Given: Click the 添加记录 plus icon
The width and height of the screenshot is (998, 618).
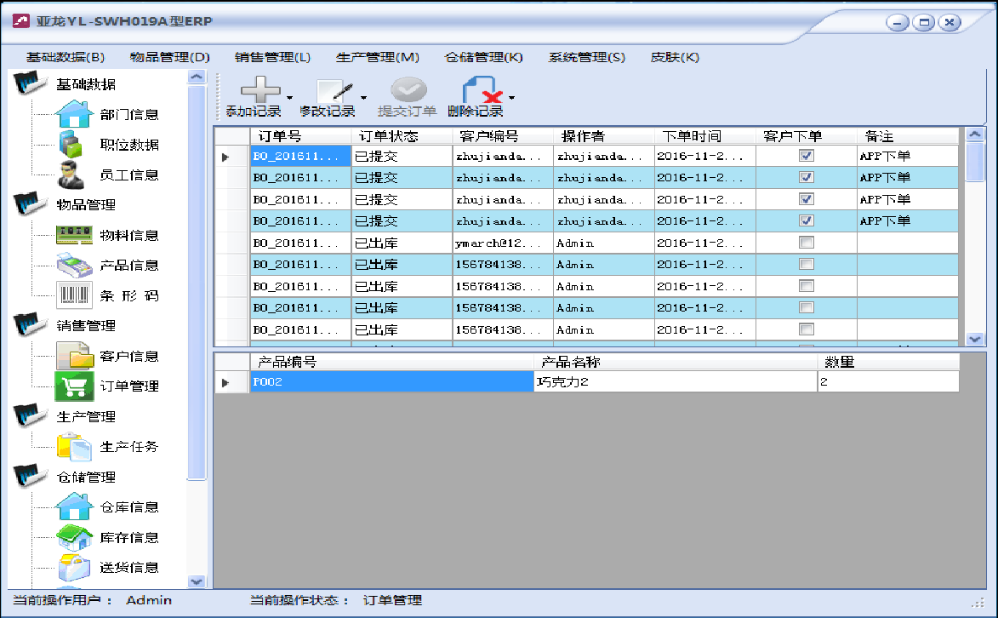Looking at the screenshot, I should tap(260, 89).
